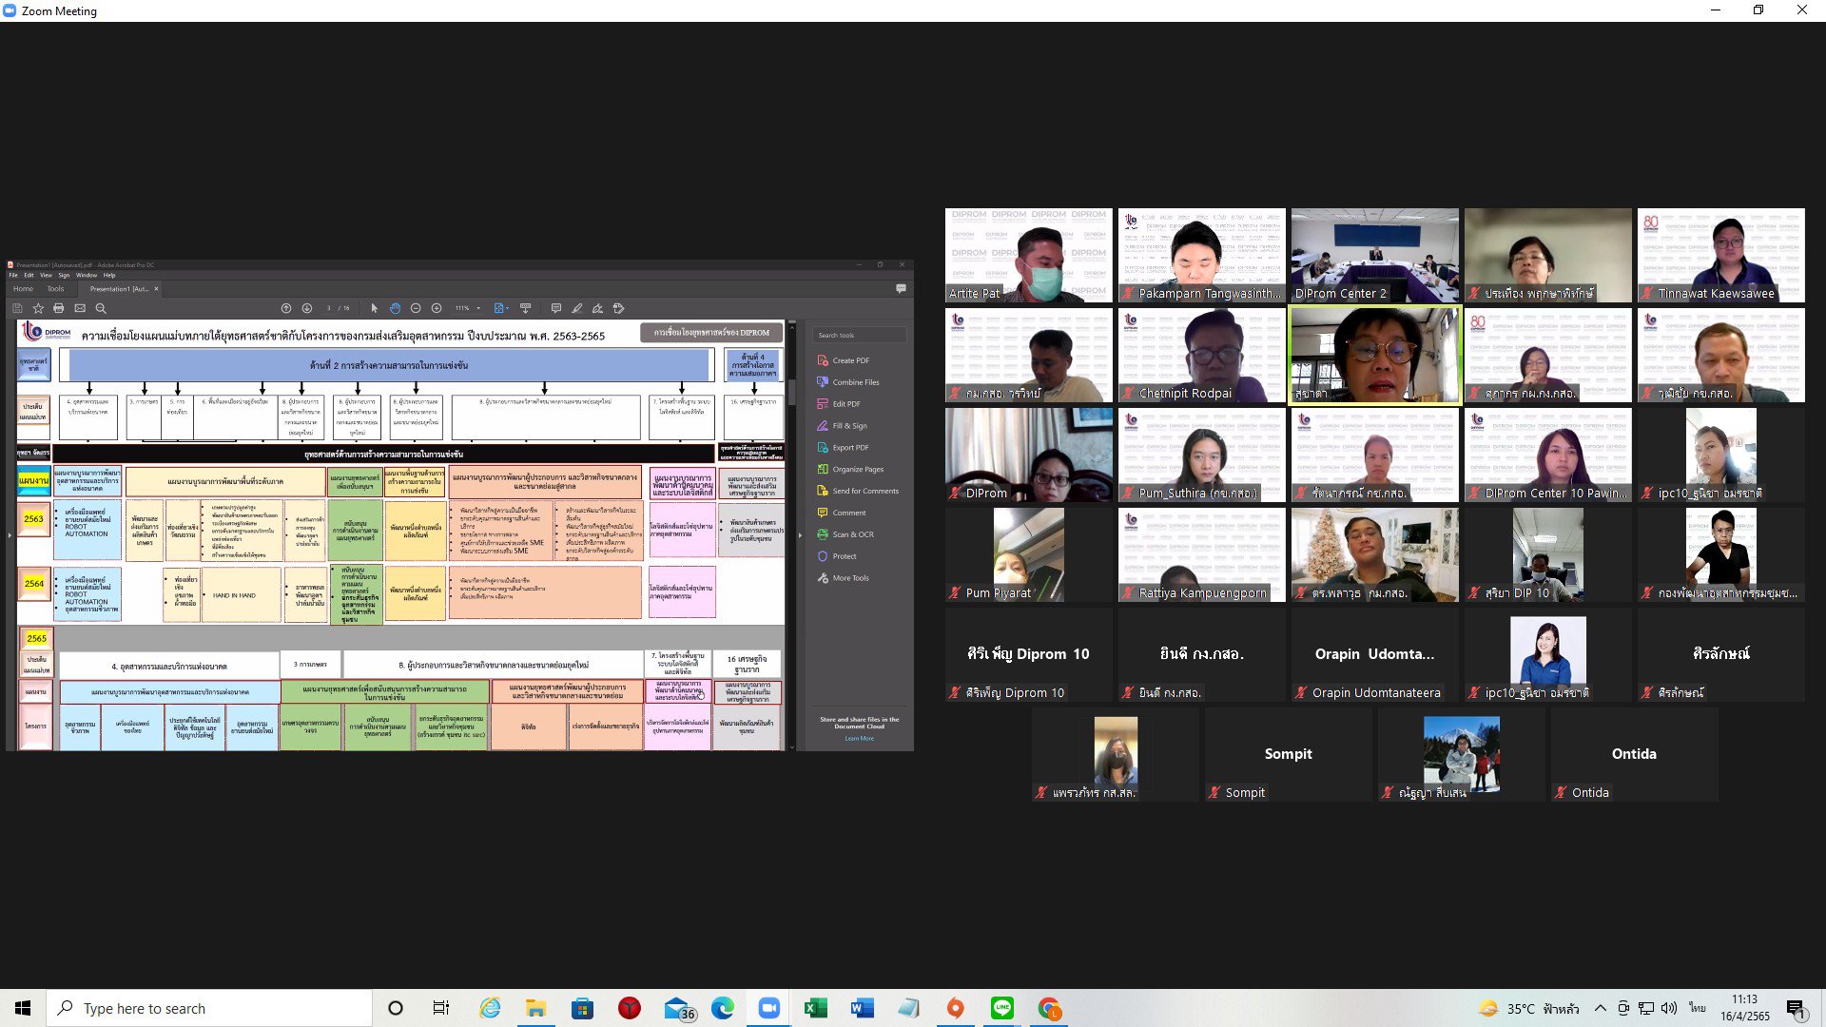Screen dimensions: 1826x1027
Task: Select Artite Pat's video tile
Action: coord(1028,255)
